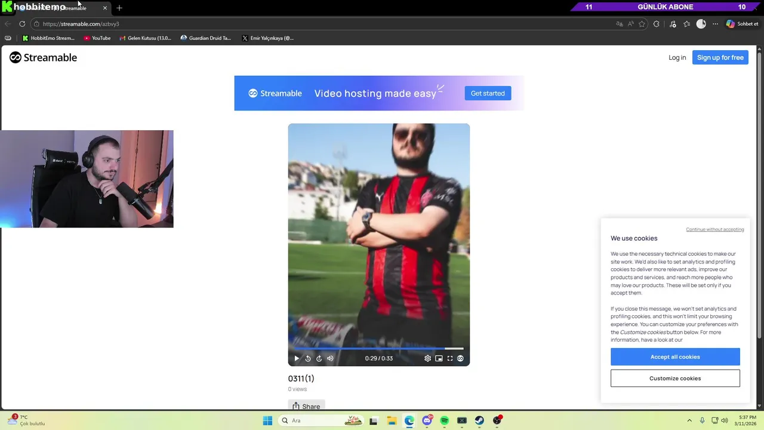Viewport: 764px width, 430px height.
Task: Click the 0 views text
Action: 297,389
